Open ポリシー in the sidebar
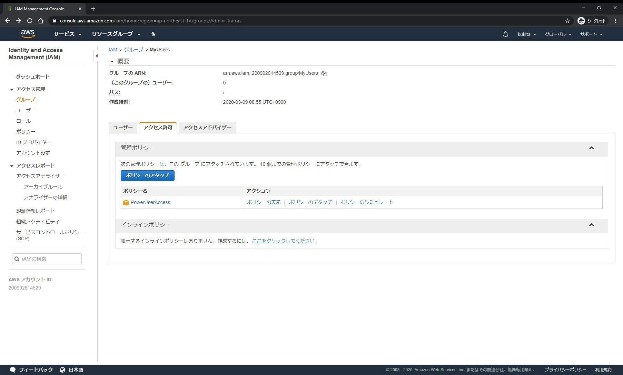Image resolution: width=623 pixels, height=375 pixels. (x=26, y=132)
